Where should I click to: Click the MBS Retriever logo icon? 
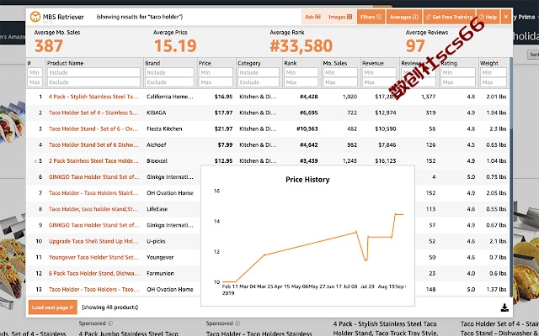35,17
